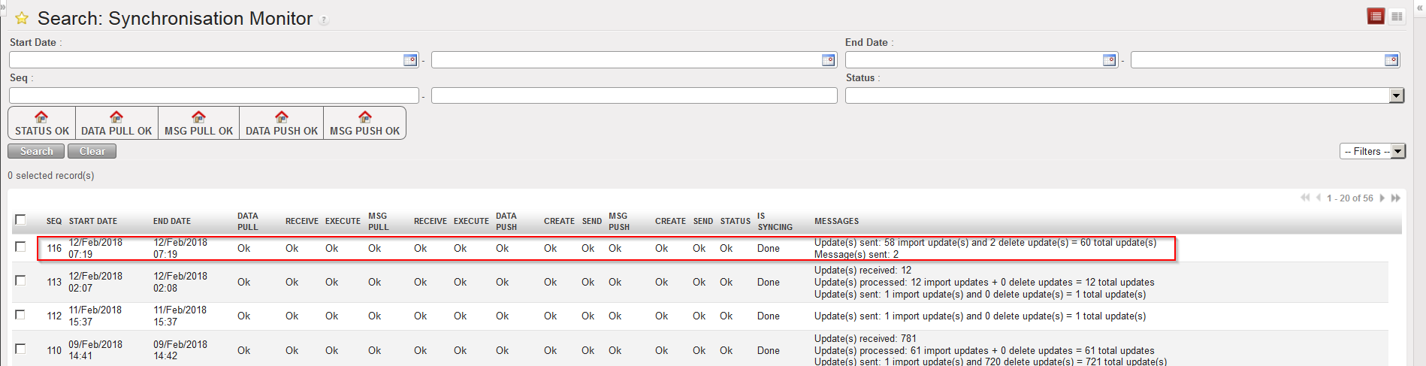Screen dimensions: 1426x366
Task: Open calendar picker for first Start Date field
Action: 410,60
